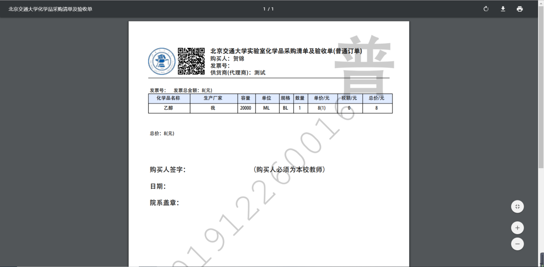Click the university logo emblem

click(161, 61)
